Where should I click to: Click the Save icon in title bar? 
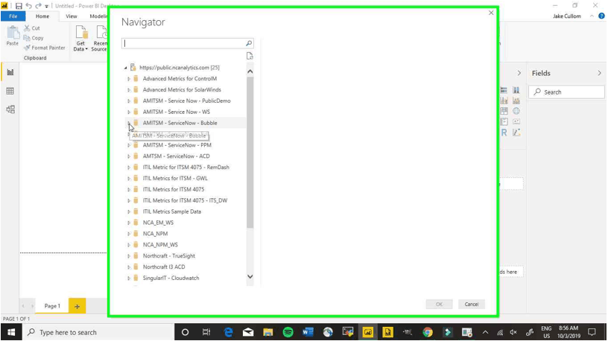(x=19, y=6)
